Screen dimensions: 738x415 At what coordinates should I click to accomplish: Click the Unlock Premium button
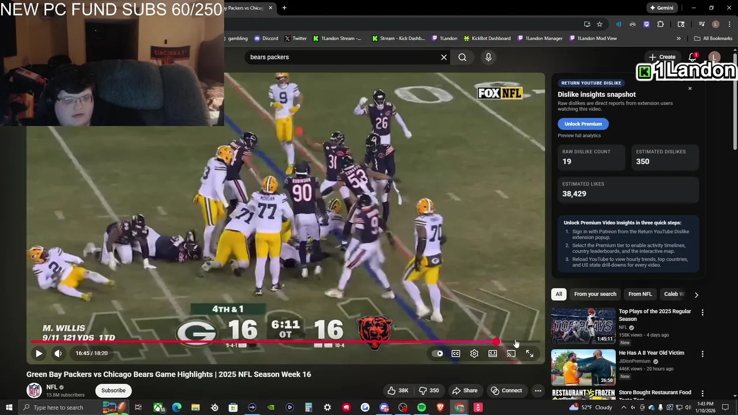click(583, 124)
